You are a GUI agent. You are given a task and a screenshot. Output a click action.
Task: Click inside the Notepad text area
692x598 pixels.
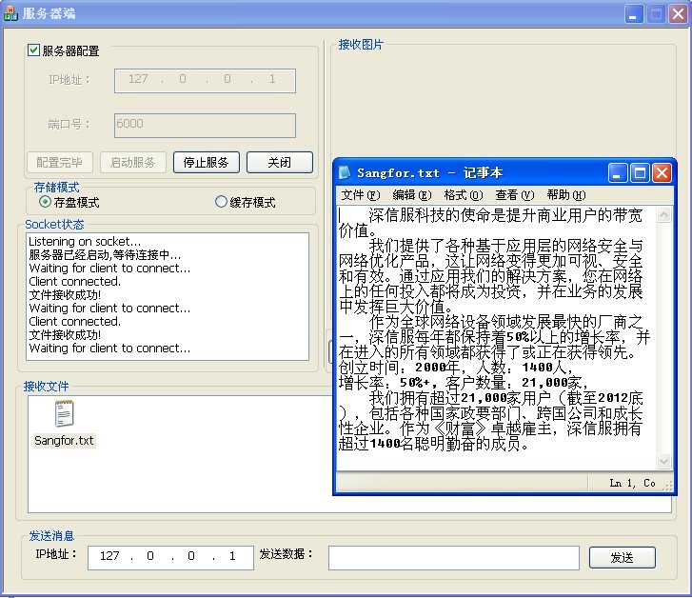pos(497,338)
